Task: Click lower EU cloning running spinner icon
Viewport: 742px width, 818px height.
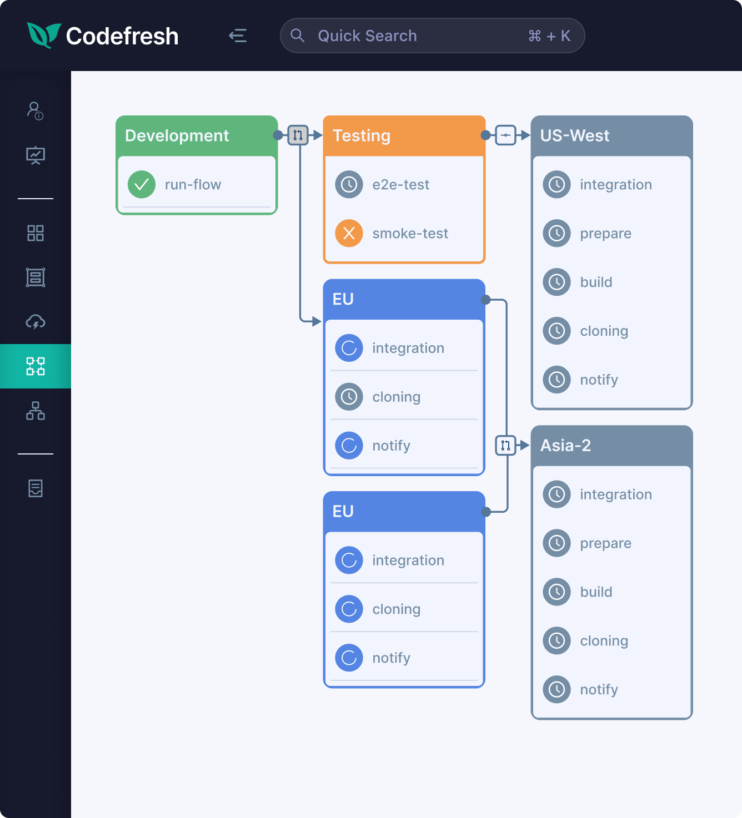Action: (349, 609)
